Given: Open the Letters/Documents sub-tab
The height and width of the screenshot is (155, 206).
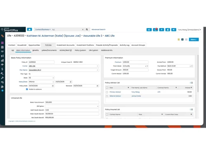Looking at the screenshot, I should 49,50.
